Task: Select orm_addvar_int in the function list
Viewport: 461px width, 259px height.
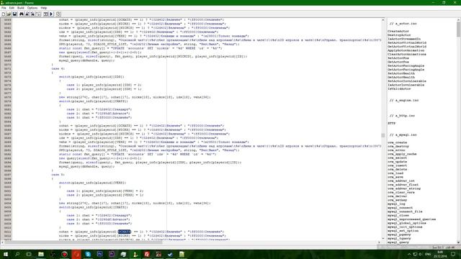Action: click(401, 181)
